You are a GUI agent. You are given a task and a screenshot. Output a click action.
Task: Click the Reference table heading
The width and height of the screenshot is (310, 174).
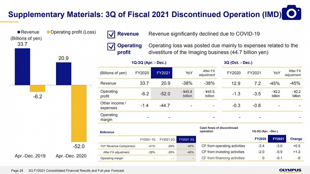click(x=107, y=132)
